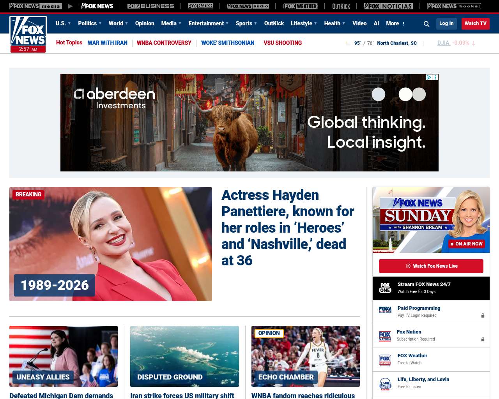Click the Fox News Media logo in the network bar

(x=35, y=6)
